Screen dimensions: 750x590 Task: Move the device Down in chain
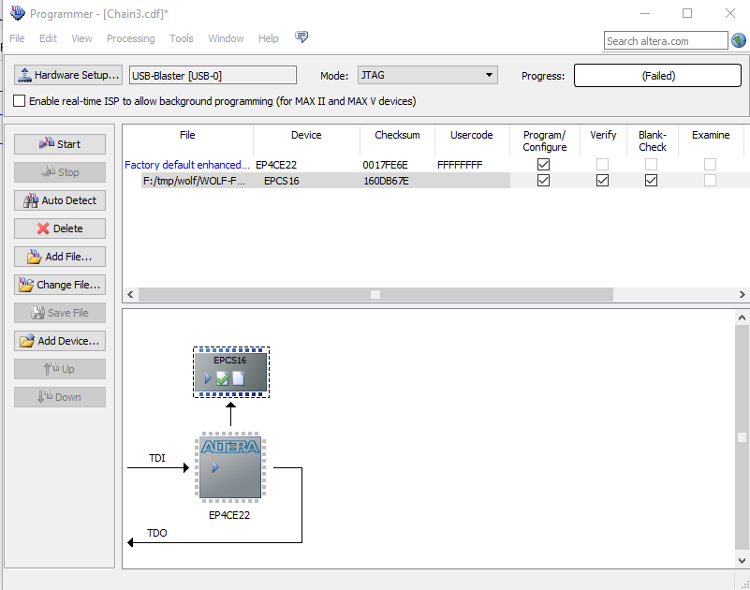click(x=60, y=397)
